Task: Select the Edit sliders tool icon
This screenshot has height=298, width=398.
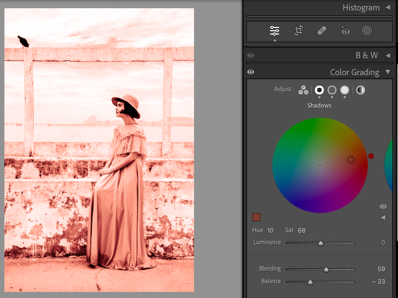Action: 274,31
